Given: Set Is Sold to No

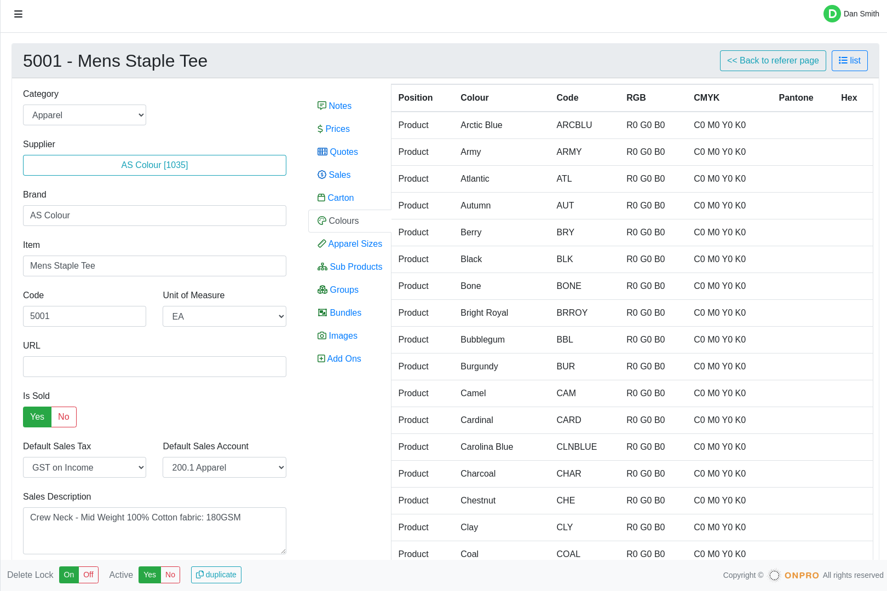Looking at the screenshot, I should click(x=64, y=417).
